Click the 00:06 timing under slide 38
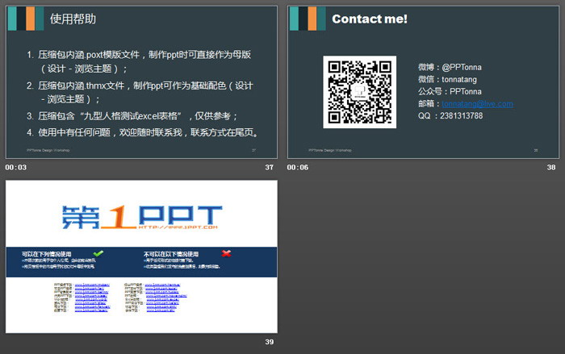The width and height of the screenshot is (565, 354). [x=298, y=167]
